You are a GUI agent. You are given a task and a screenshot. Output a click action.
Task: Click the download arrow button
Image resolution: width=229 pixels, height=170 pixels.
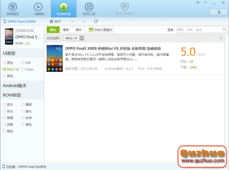pos(219,12)
